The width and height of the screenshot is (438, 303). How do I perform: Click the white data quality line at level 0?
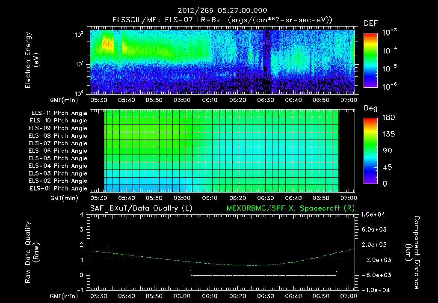click(263, 275)
